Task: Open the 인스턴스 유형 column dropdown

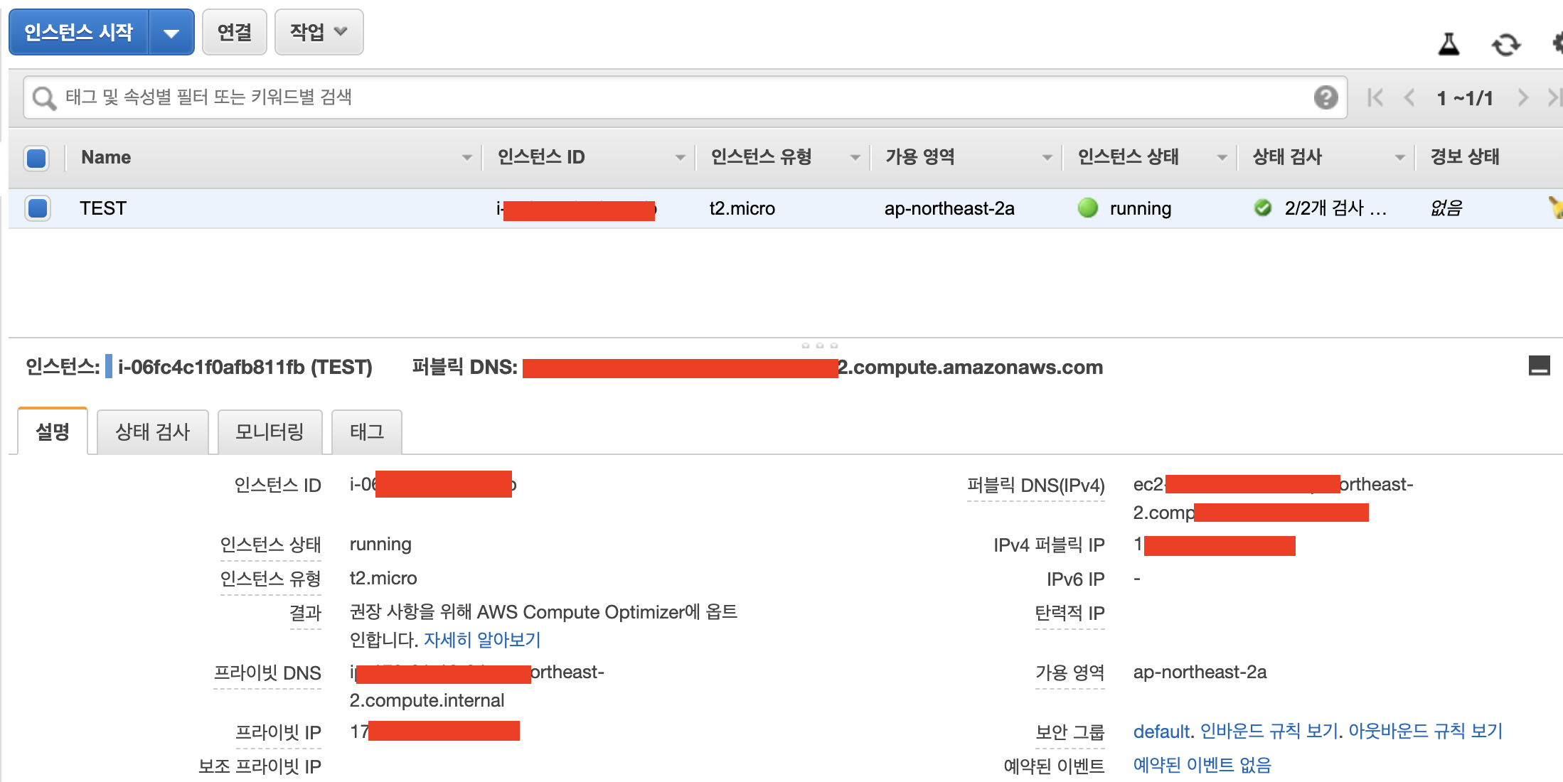Action: [x=855, y=157]
